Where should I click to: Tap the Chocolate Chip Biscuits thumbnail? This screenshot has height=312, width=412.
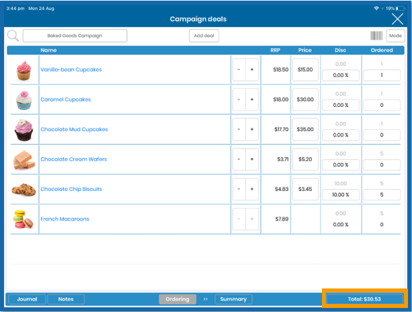click(24, 190)
